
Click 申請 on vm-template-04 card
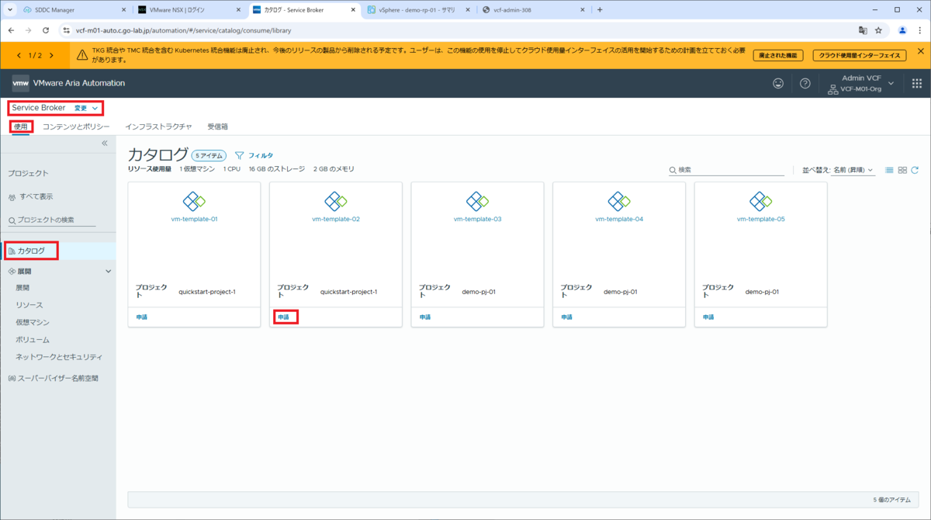click(566, 317)
